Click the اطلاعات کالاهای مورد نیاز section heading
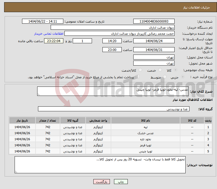 (192, 100)
